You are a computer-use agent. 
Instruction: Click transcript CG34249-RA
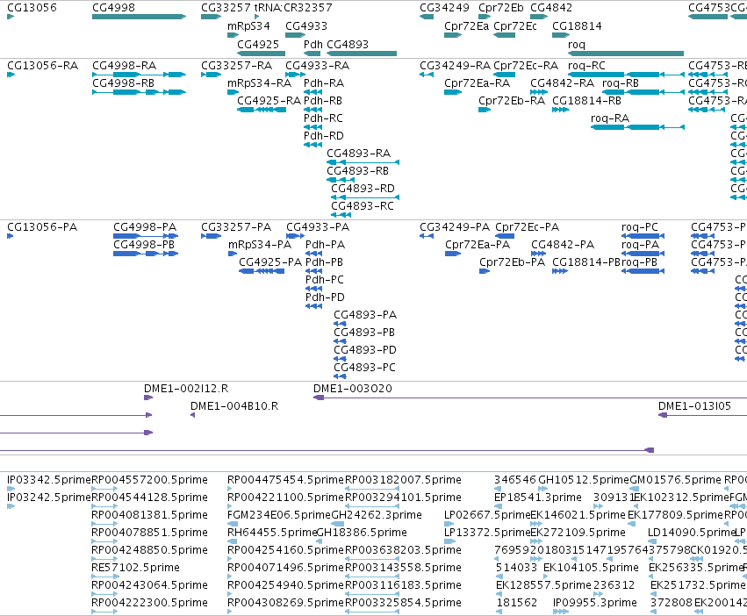[455, 65]
